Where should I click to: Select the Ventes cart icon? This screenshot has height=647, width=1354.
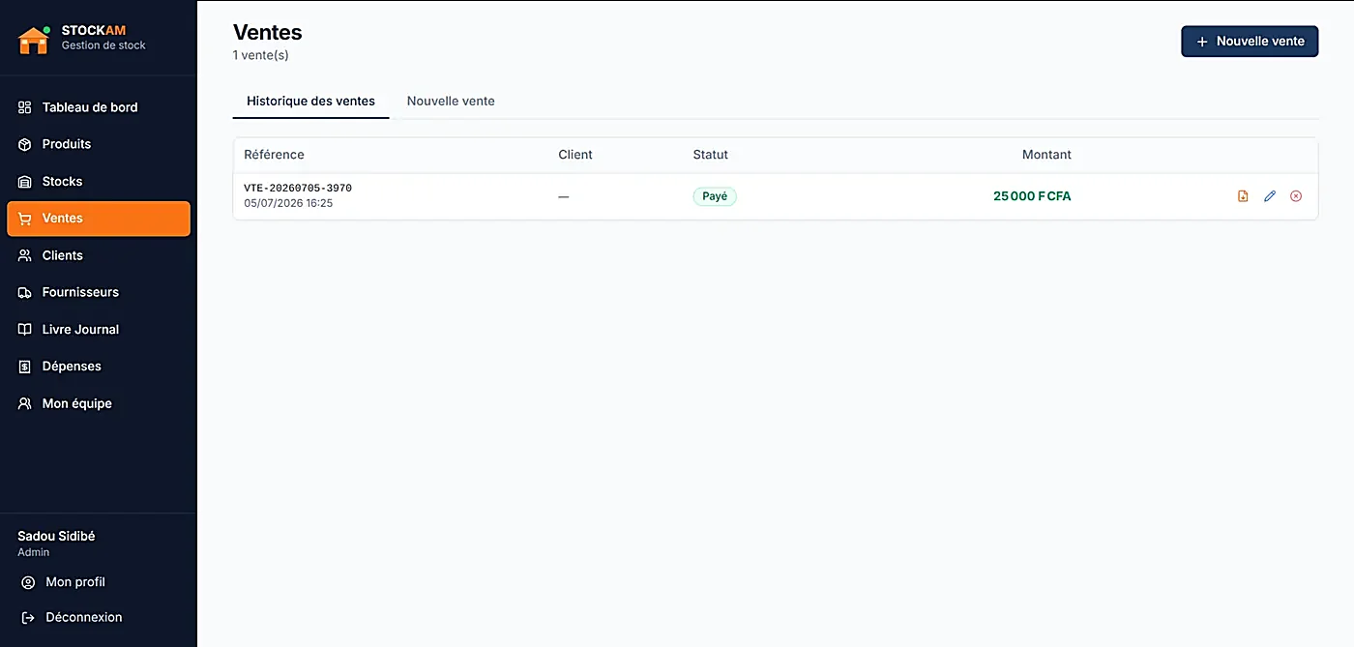[25, 219]
